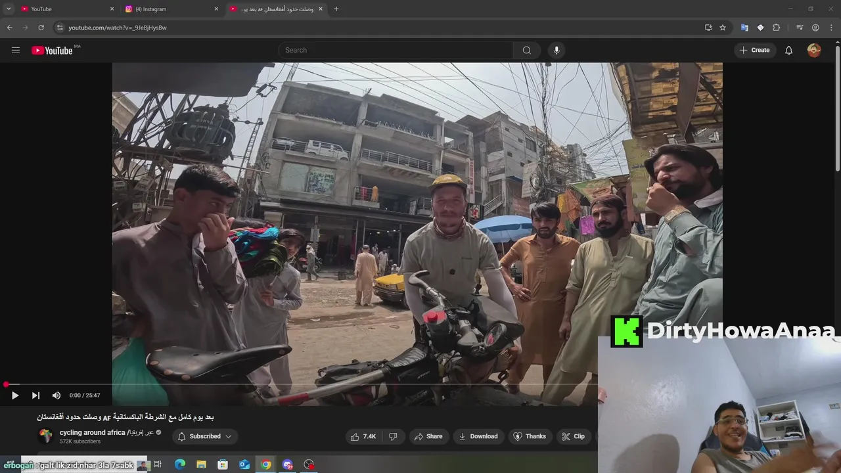Image resolution: width=841 pixels, height=473 pixels.
Task: Like the video with 7.4K likes
Action: (363, 436)
